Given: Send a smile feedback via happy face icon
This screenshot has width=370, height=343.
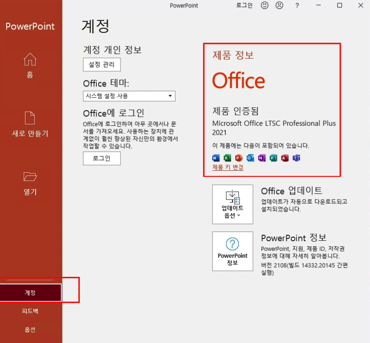Looking at the screenshot, I should click(x=264, y=5).
